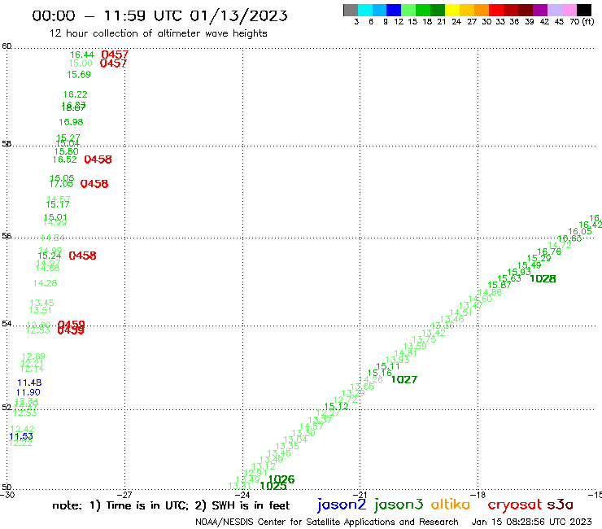
Task: Click the cyan legend color swatch
Action: point(365,10)
